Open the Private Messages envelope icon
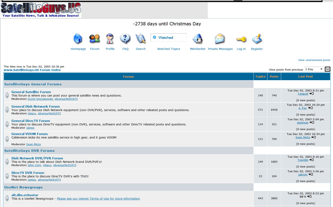This screenshot has height=207, width=333. (x=219, y=39)
